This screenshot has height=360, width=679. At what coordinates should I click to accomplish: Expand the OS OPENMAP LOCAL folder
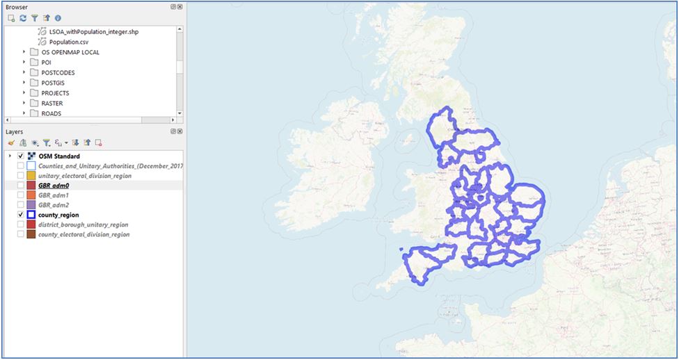point(24,52)
